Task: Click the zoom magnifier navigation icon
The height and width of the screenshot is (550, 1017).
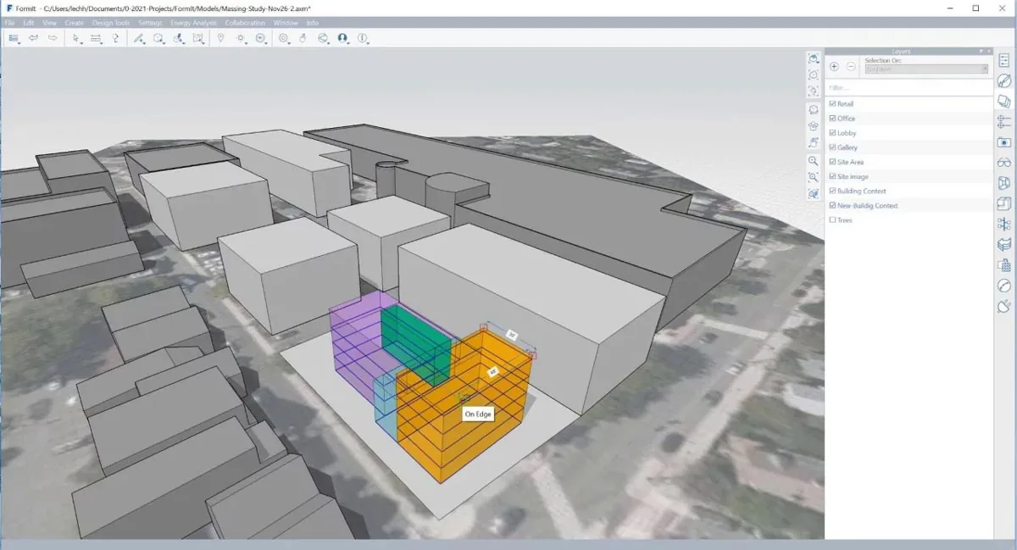Action: pos(813,161)
